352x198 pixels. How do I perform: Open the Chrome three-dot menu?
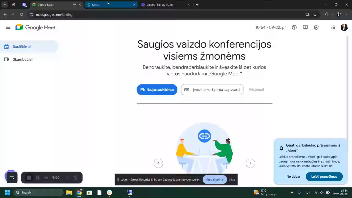347,15
